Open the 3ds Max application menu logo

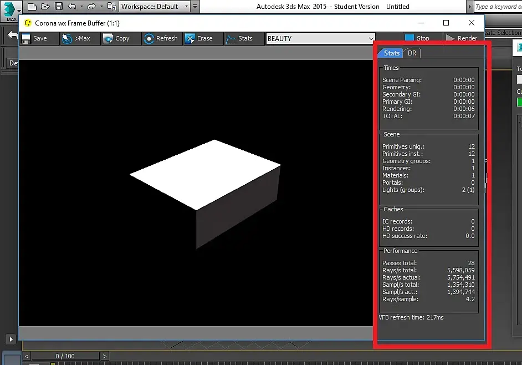[x=11, y=9]
